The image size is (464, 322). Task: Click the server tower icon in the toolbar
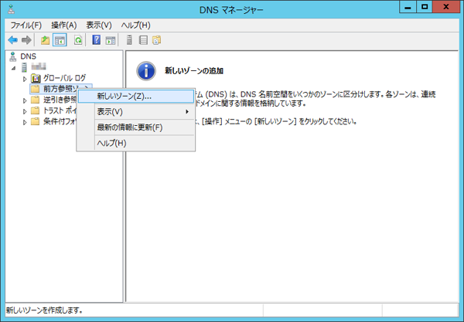coord(129,40)
